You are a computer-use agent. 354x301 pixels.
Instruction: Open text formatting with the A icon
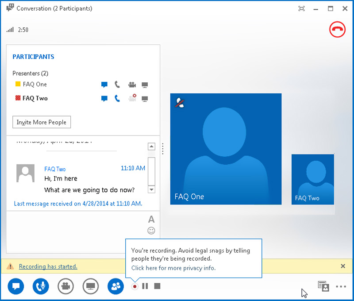(151, 219)
